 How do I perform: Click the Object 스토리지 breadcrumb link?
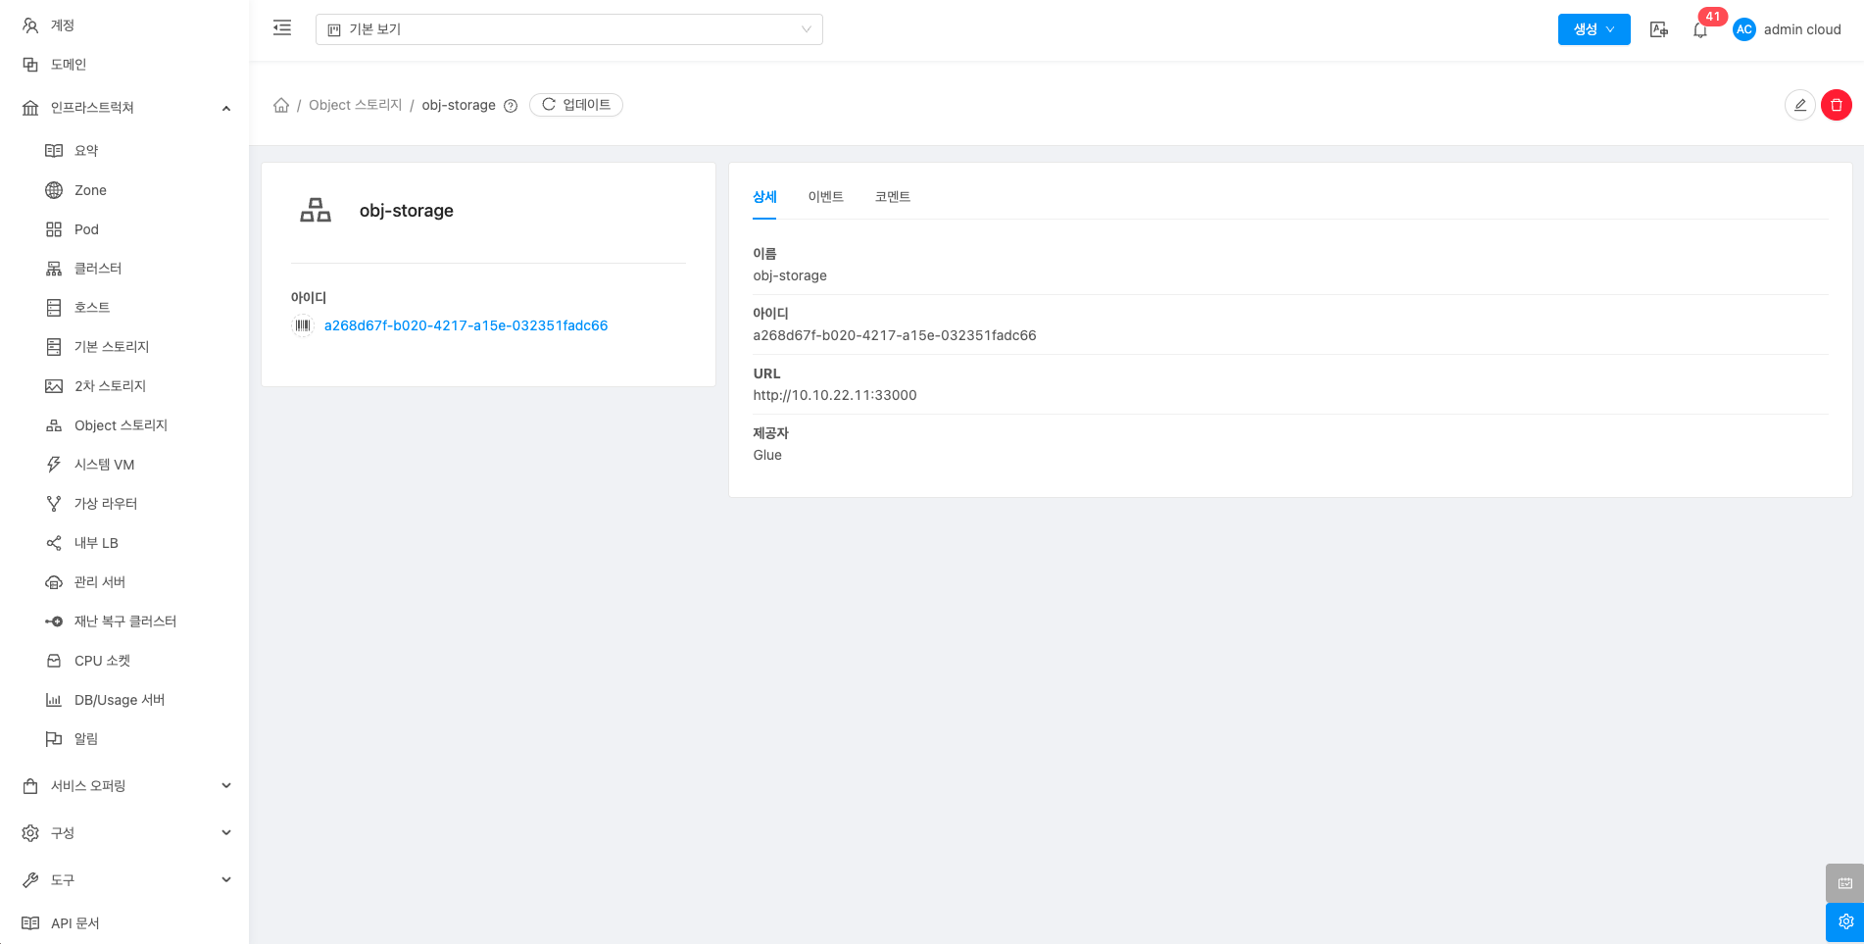tap(355, 105)
